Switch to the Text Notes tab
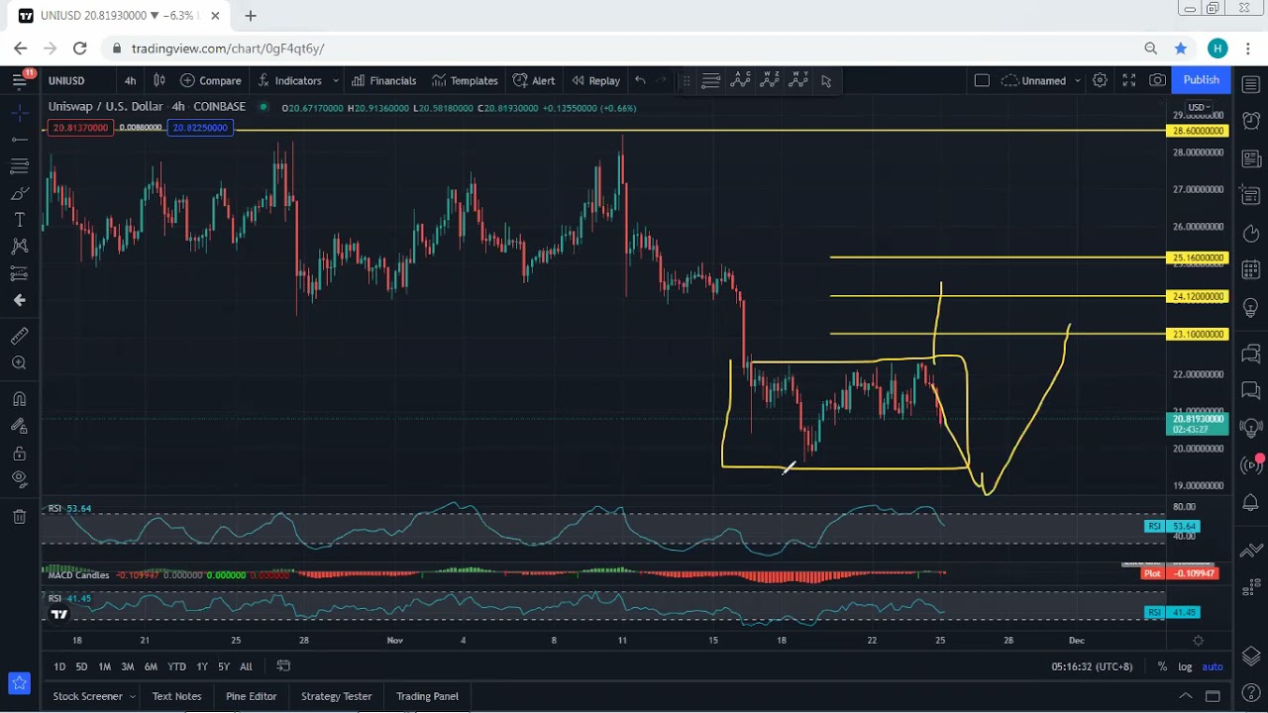Screen dimensions: 1268x713 [x=176, y=696]
